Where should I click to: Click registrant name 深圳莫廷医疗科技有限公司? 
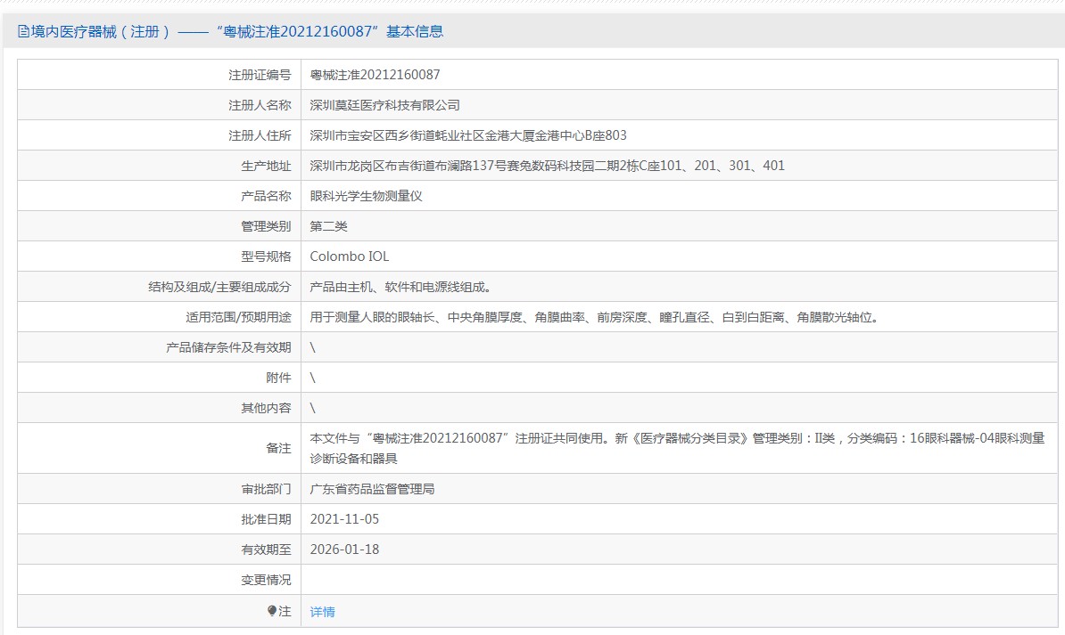coord(384,105)
